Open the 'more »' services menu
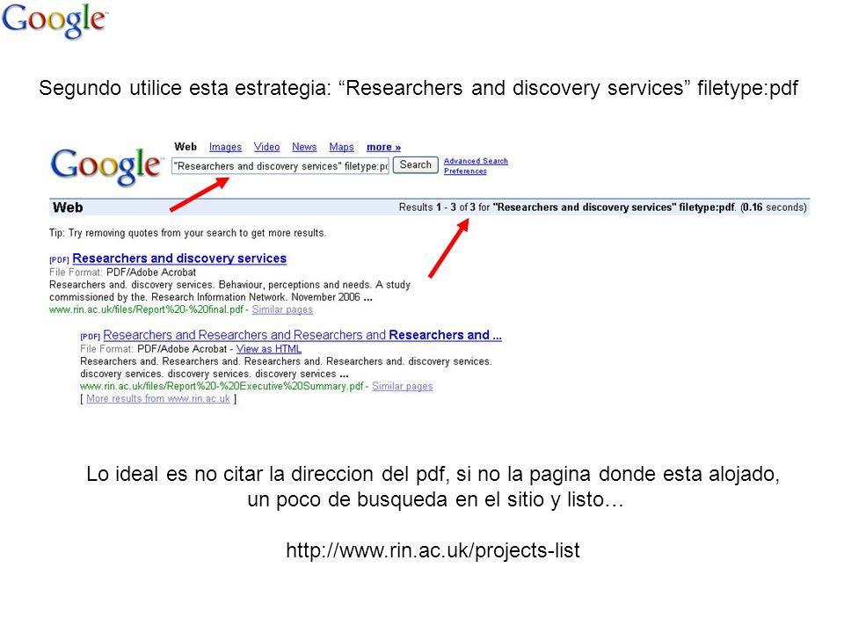 point(383,147)
